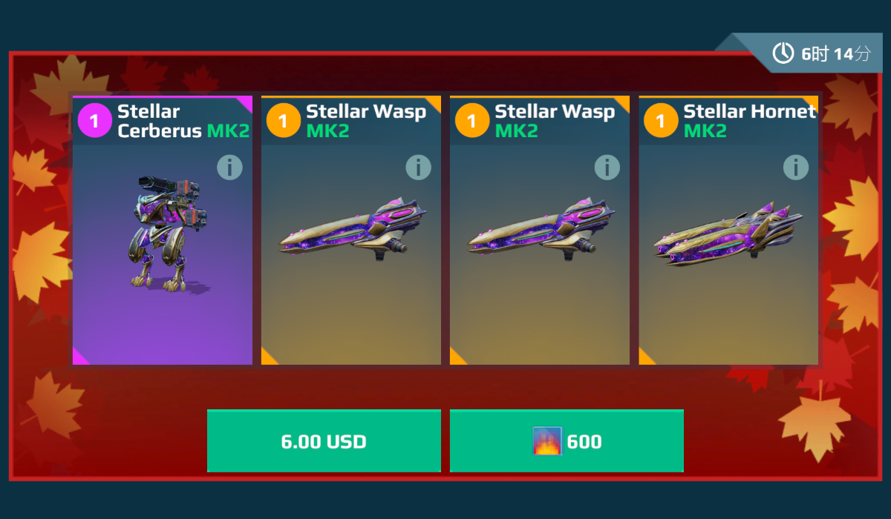Open info icon on Stellar Cerberus card
The width and height of the screenshot is (891, 519).
(229, 168)
